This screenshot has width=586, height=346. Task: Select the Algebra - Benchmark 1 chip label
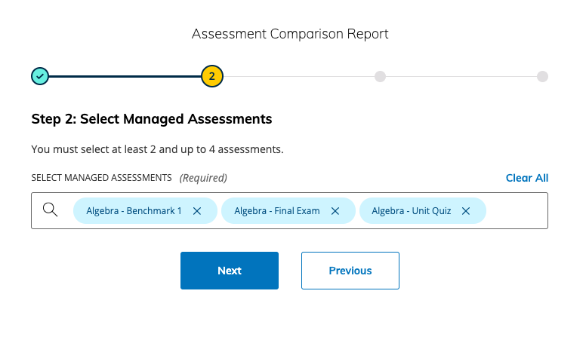coord(134,211)
